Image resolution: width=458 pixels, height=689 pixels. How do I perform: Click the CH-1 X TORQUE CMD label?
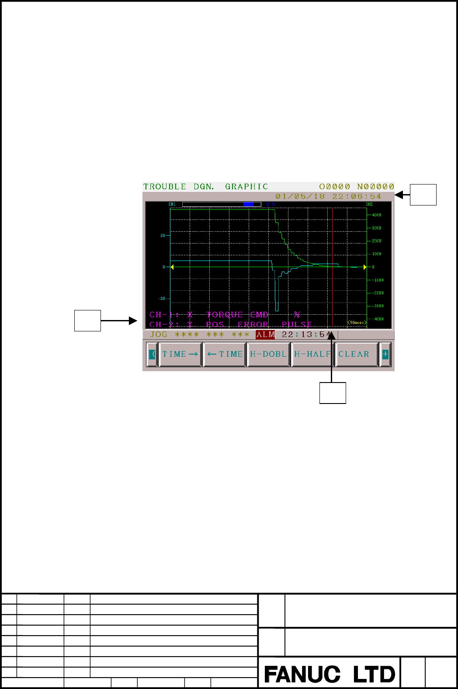(x=225, y=315)
